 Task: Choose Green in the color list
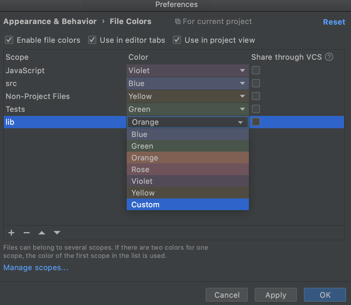pos(188,146)
